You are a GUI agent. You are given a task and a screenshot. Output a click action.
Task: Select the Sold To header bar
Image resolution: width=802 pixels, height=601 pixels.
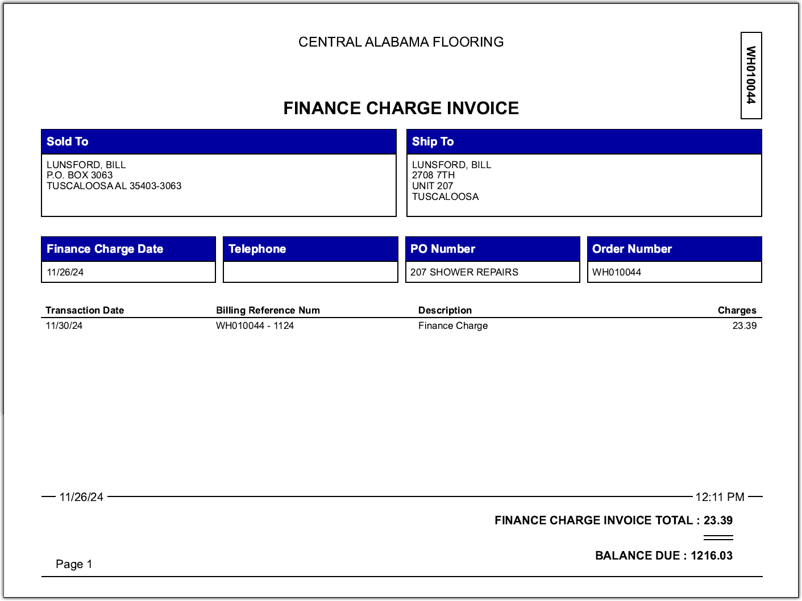pyautogui.click(x=218, y=141)
